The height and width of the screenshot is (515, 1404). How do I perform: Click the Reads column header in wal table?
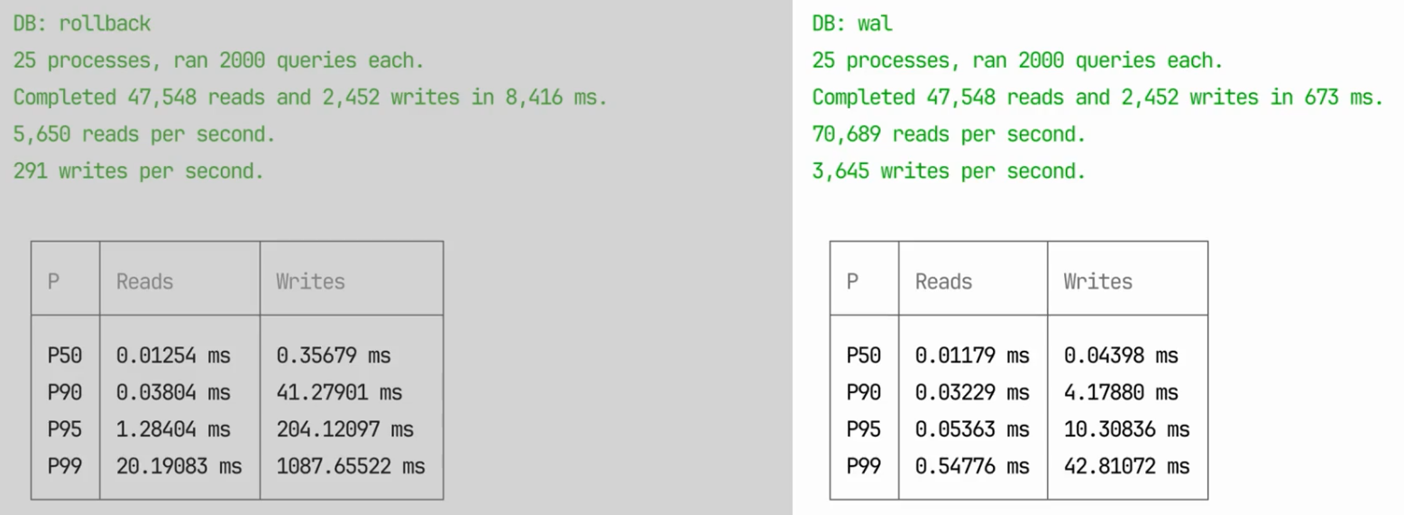pyautogui.click(x=943, y=281)
